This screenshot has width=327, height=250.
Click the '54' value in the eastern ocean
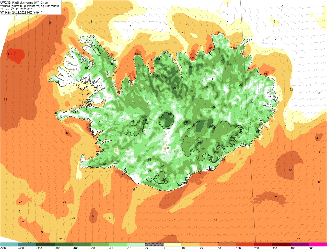316,138
